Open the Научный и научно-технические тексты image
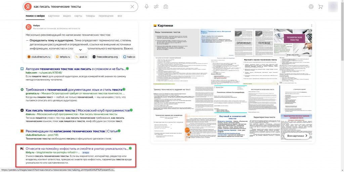The height and width of the screenshot is (172, 344). [x=260, y=71]
